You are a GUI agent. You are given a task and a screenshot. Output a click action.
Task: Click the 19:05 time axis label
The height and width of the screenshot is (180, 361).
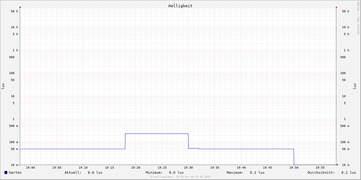57,168
